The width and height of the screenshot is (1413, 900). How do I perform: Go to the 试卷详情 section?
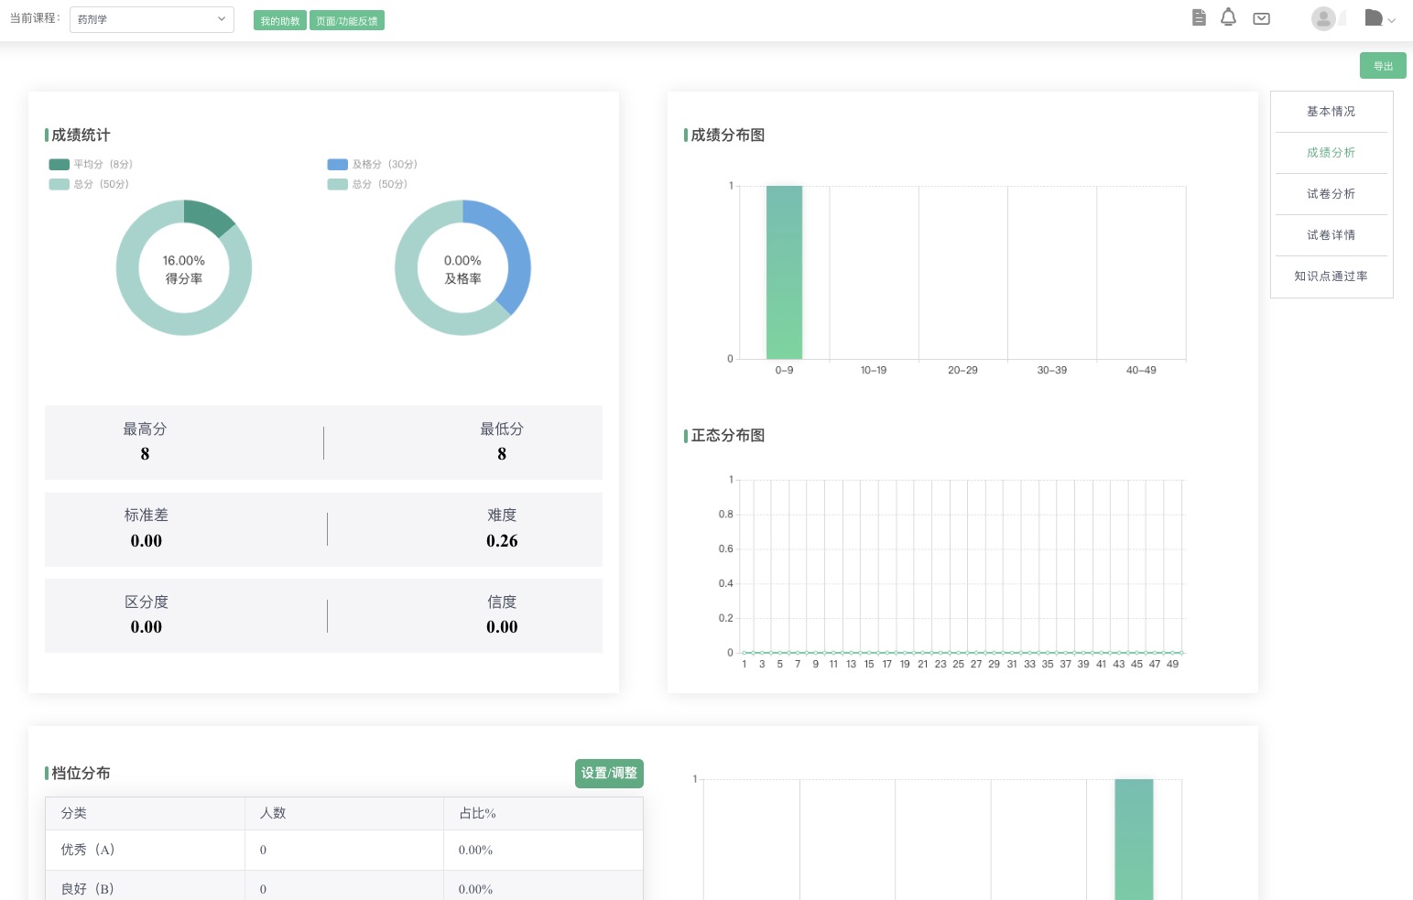pyautogui.click(x=1331, y=235)
